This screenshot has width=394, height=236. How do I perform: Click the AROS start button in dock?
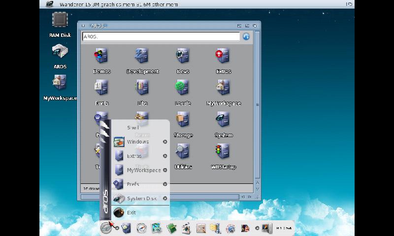[x=106, y=228]
